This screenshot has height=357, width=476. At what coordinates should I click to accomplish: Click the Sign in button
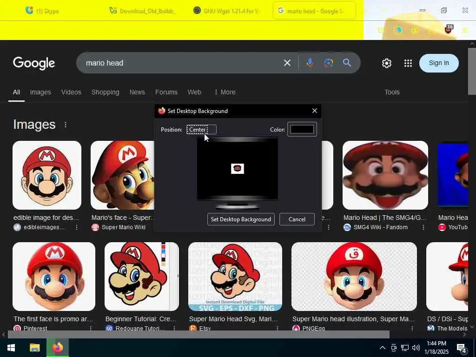(439, 63)
